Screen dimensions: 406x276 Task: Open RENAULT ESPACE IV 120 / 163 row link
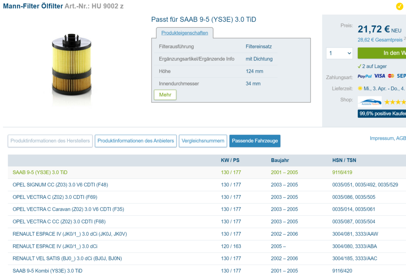click(55, 246)
